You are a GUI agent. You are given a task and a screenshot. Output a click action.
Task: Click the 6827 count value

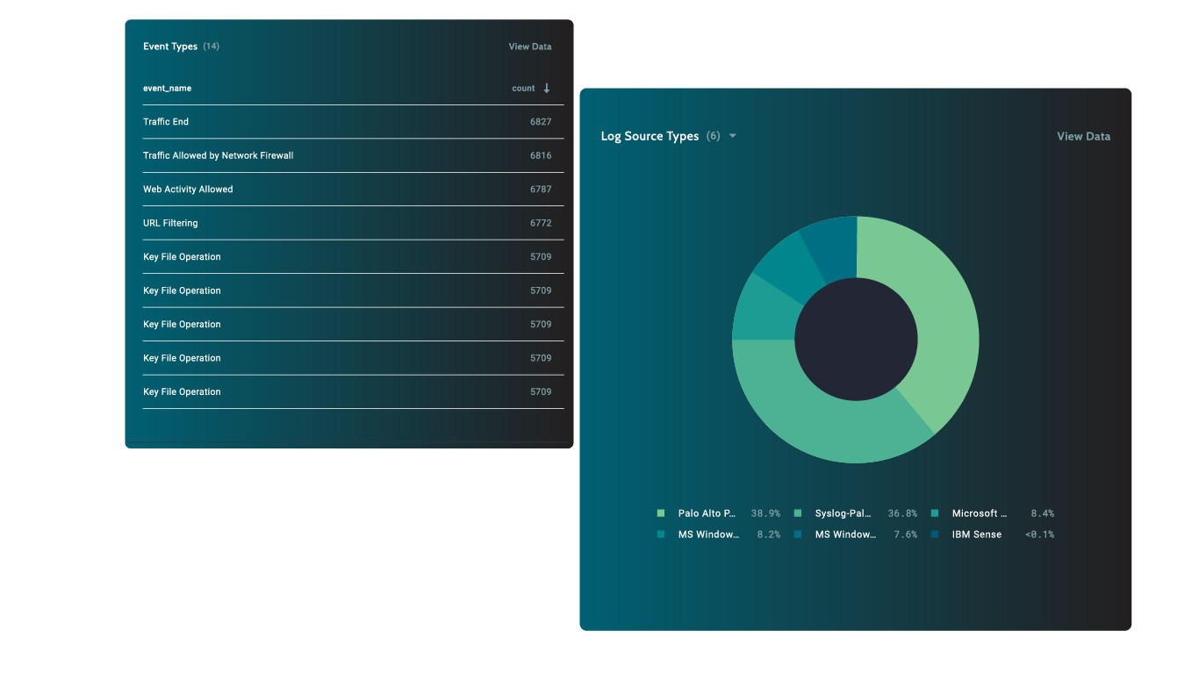click(x=541, y=122)
